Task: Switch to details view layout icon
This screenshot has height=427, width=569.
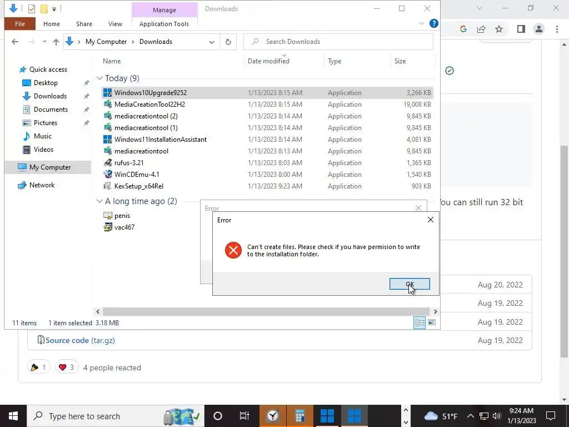Action: 420,322
